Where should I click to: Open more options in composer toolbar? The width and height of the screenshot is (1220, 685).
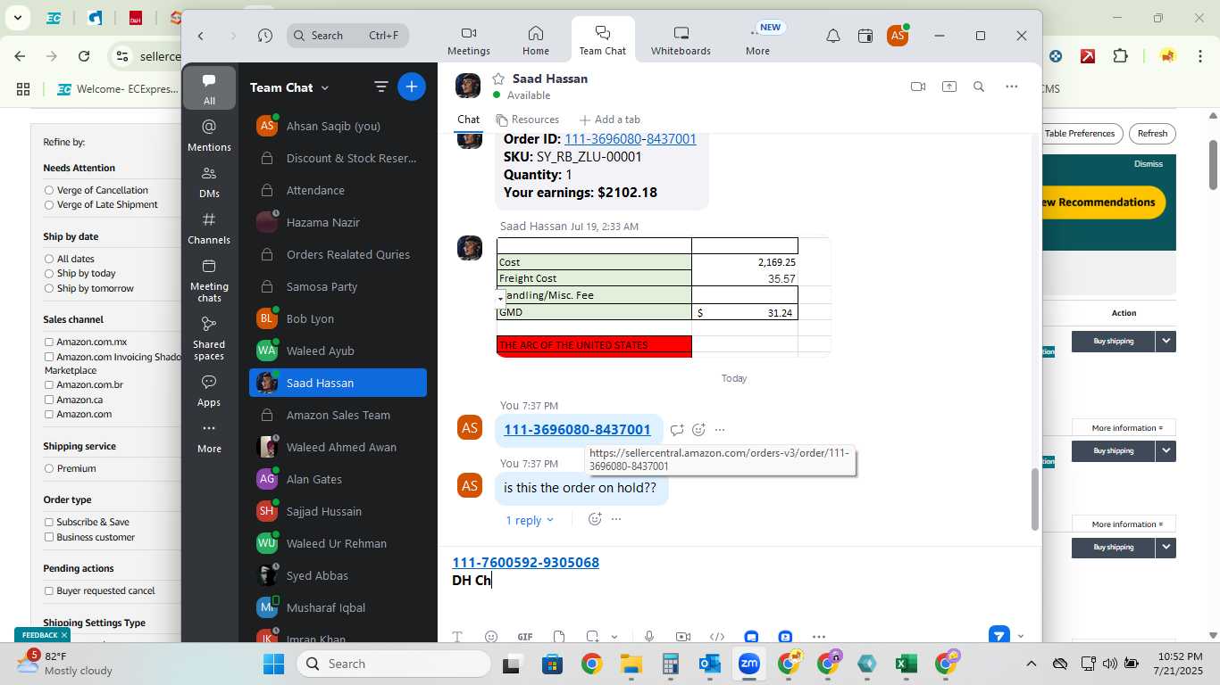[819, 637]
